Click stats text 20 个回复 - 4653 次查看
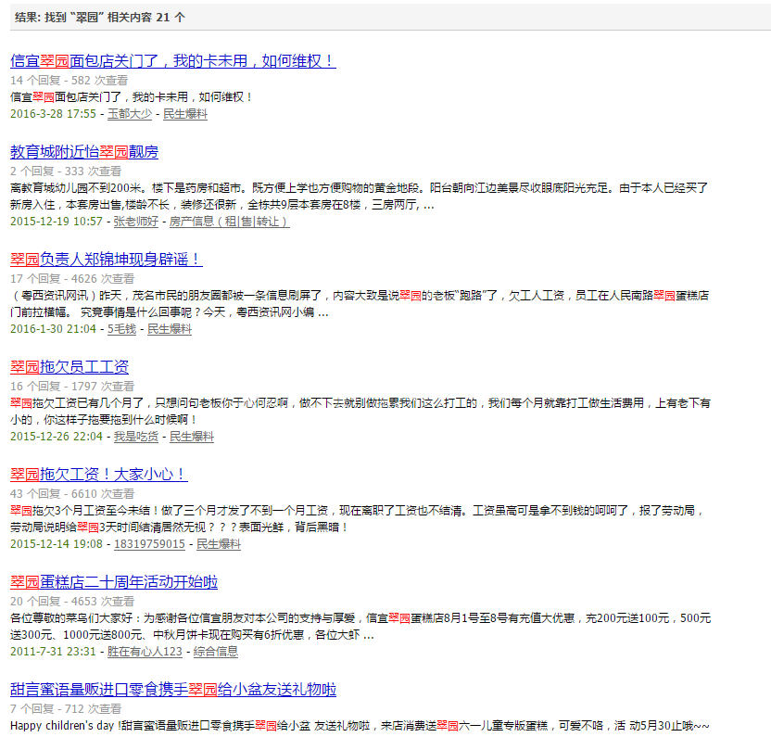771x737 pixels. [x=72, y=602]
